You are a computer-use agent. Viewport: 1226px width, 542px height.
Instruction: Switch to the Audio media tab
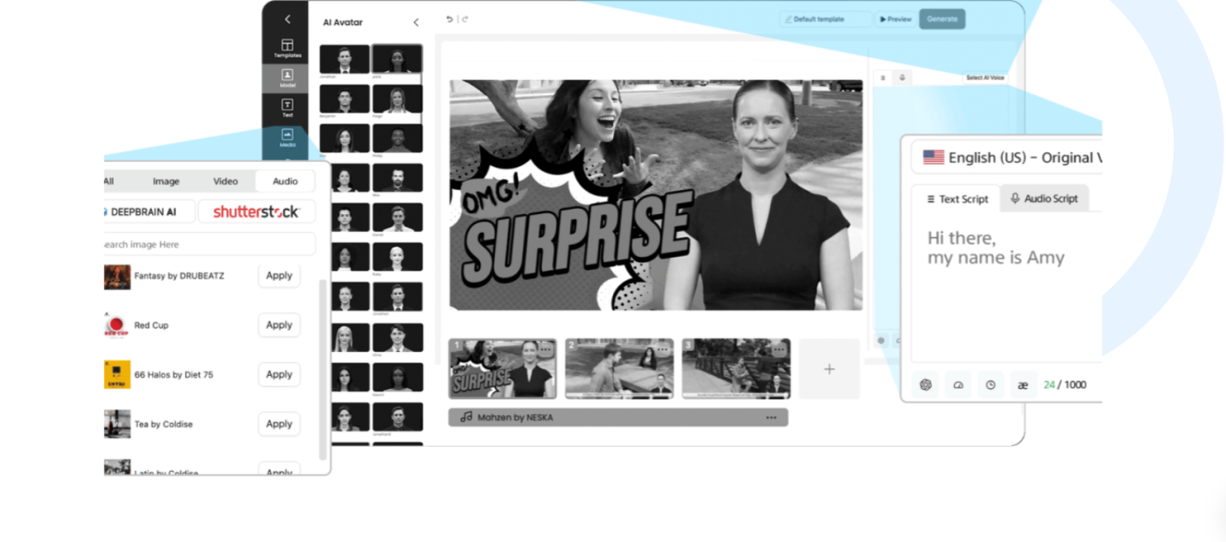(285, 181)
